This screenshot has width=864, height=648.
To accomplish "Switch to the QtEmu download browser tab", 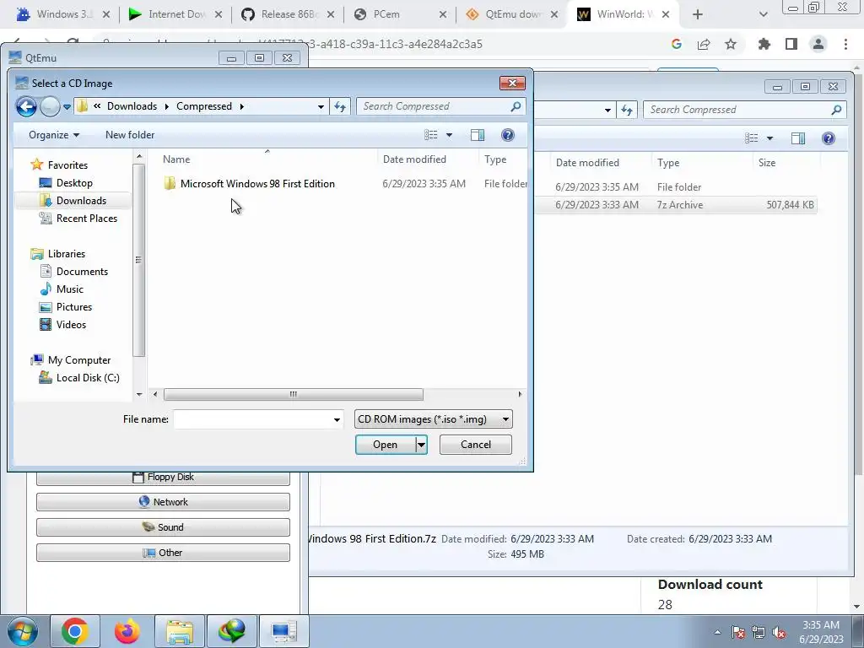I will pos(512,14).
